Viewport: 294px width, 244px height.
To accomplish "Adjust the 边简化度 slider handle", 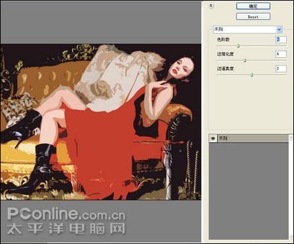I will tap(245, 61).
